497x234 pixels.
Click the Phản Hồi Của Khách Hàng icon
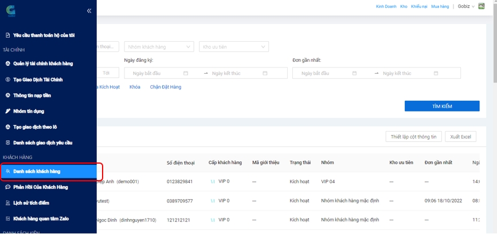click(x=8, y=187)
